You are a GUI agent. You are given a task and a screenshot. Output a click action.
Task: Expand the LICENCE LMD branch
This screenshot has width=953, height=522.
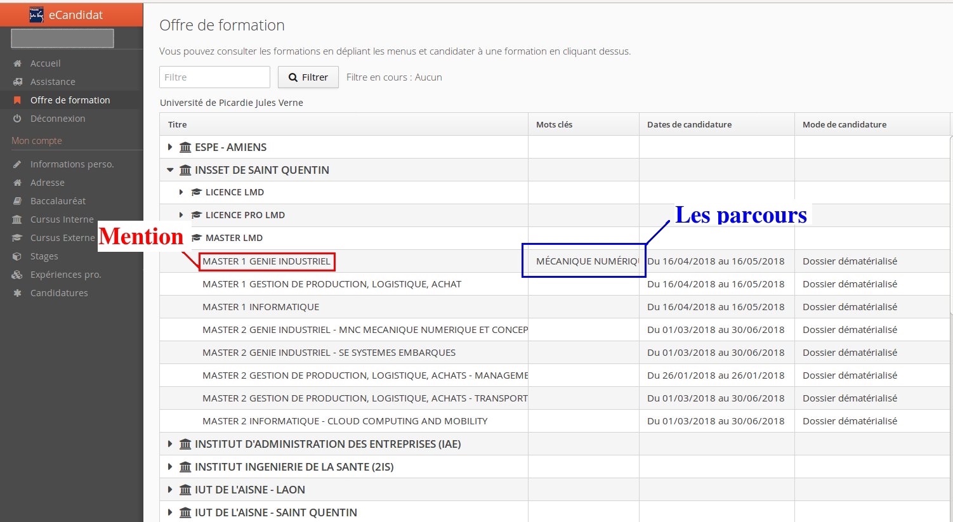tap(181, 192)
